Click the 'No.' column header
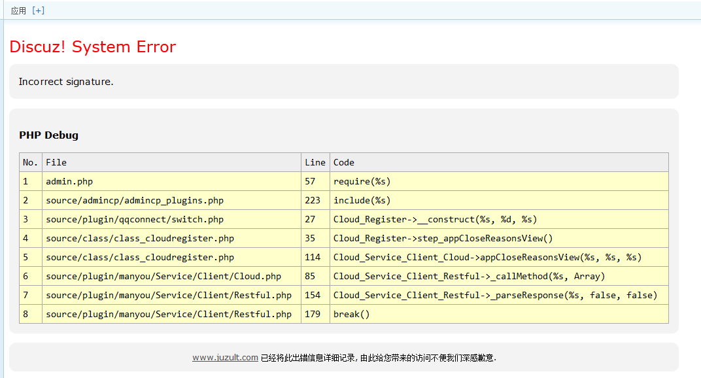 31,162
